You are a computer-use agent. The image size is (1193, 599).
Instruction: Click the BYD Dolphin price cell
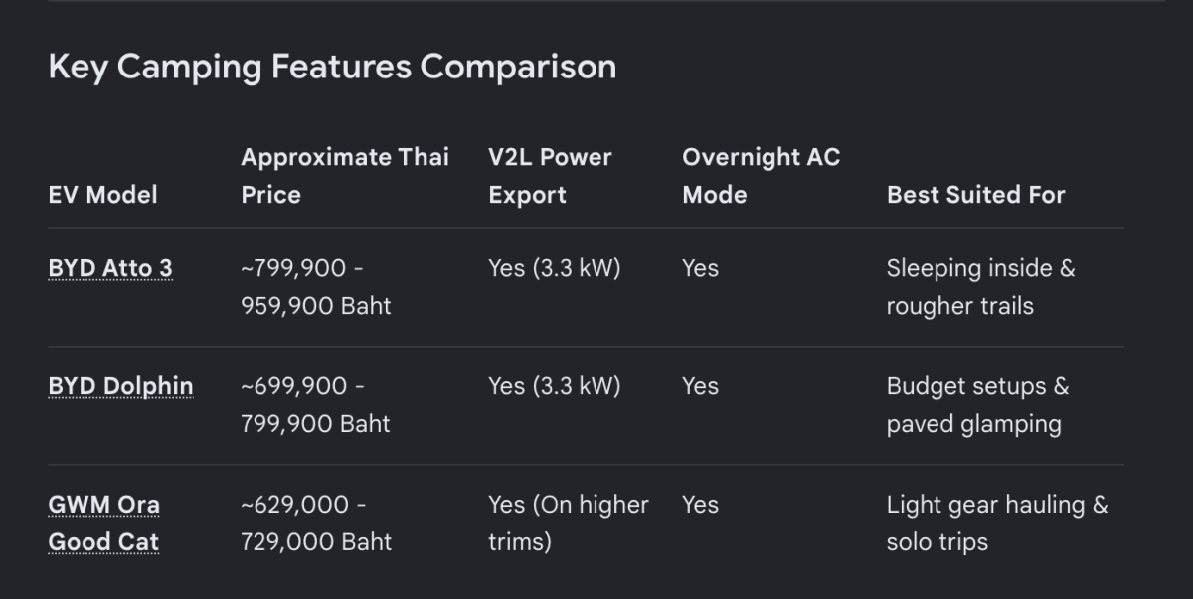tap(316, 405)
